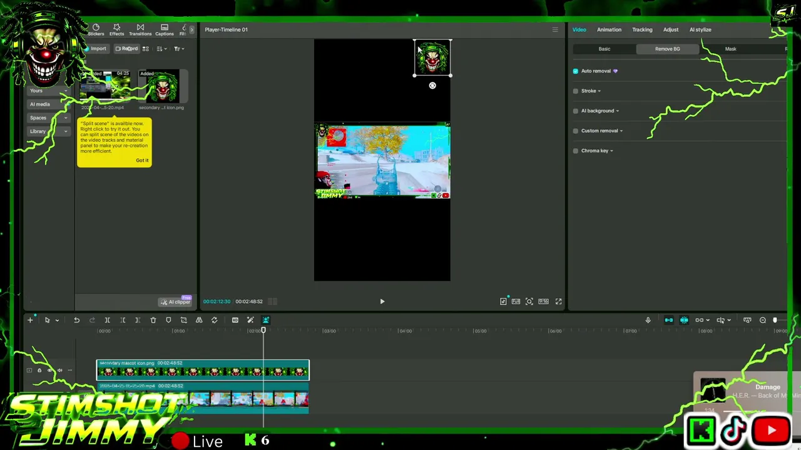Click the ratio icon under preview

[x=544, y=301]
